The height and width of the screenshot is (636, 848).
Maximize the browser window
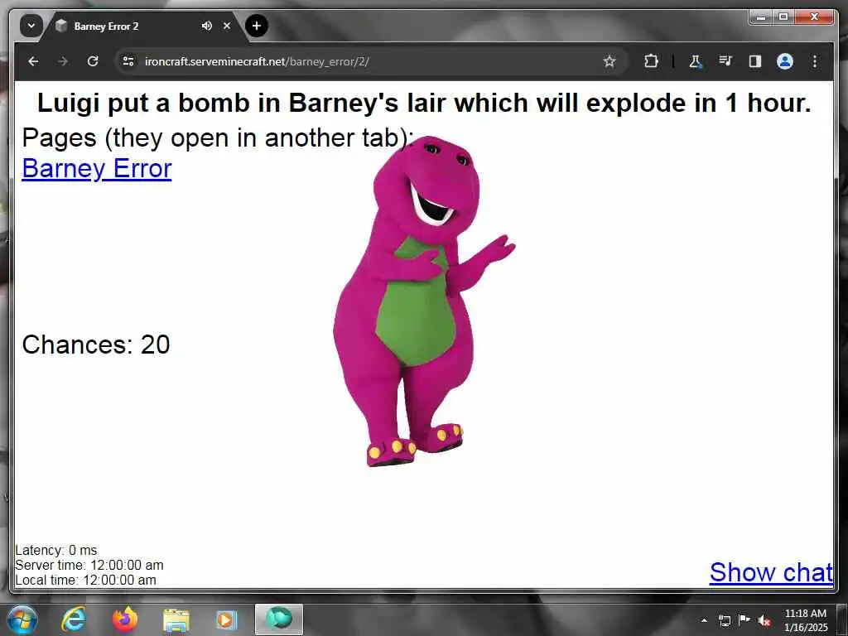coord(783,17)
